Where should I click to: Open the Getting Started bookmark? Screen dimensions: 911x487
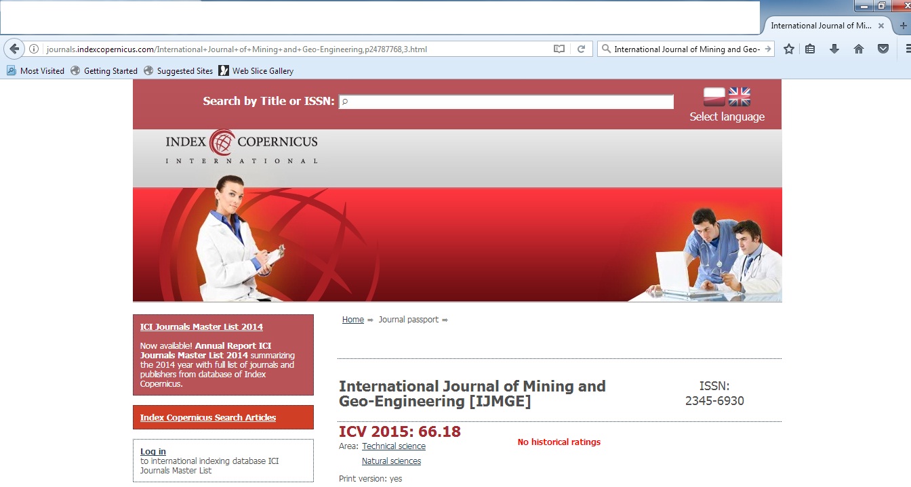click(x=104, y=70)
